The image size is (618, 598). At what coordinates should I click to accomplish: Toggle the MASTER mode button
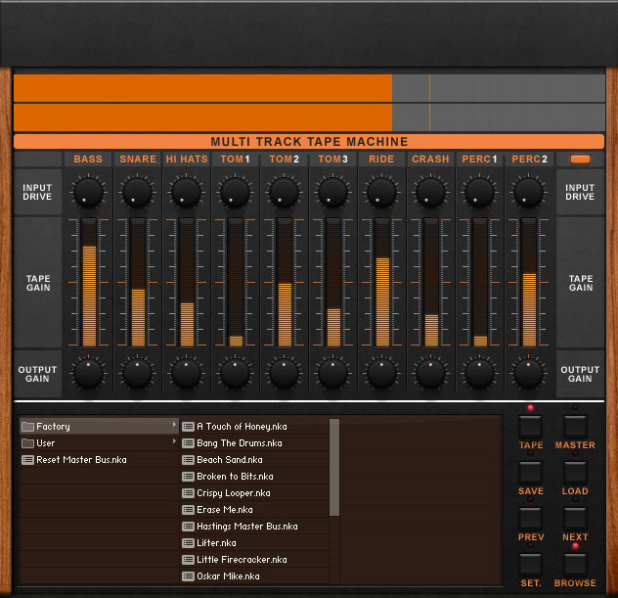pos(575,426)
